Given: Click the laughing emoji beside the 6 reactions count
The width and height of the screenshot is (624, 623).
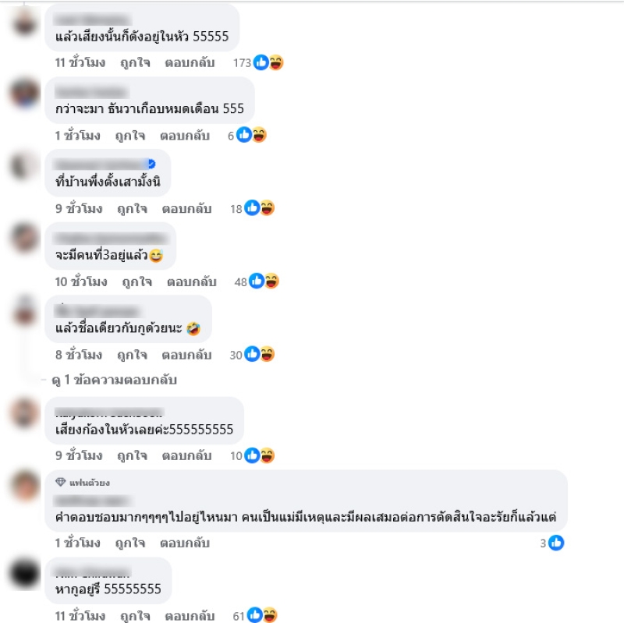Looking at the screenshot, I should pyautogui.click(x=259, y=135).
